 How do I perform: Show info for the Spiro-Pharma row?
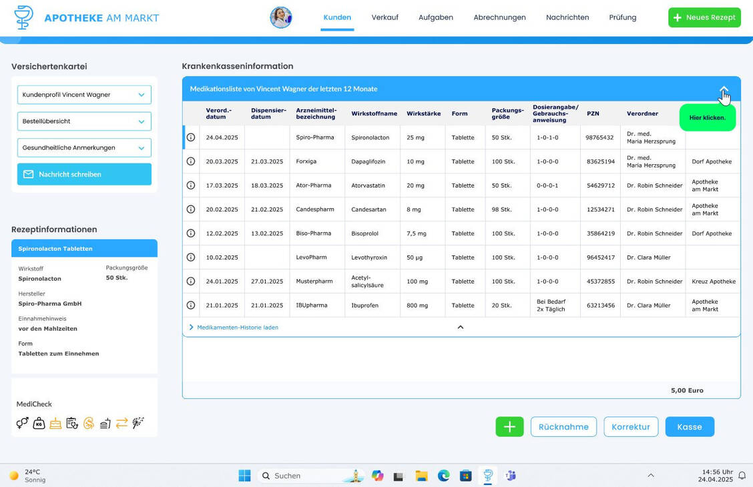[191, 137]
